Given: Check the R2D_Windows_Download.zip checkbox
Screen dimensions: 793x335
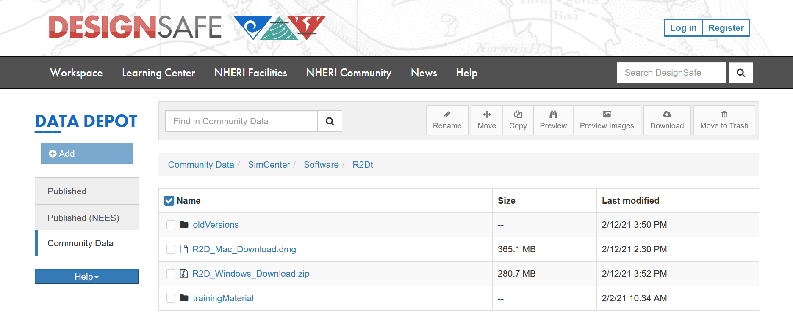Looking at the screenshot, I should (171, 274).
